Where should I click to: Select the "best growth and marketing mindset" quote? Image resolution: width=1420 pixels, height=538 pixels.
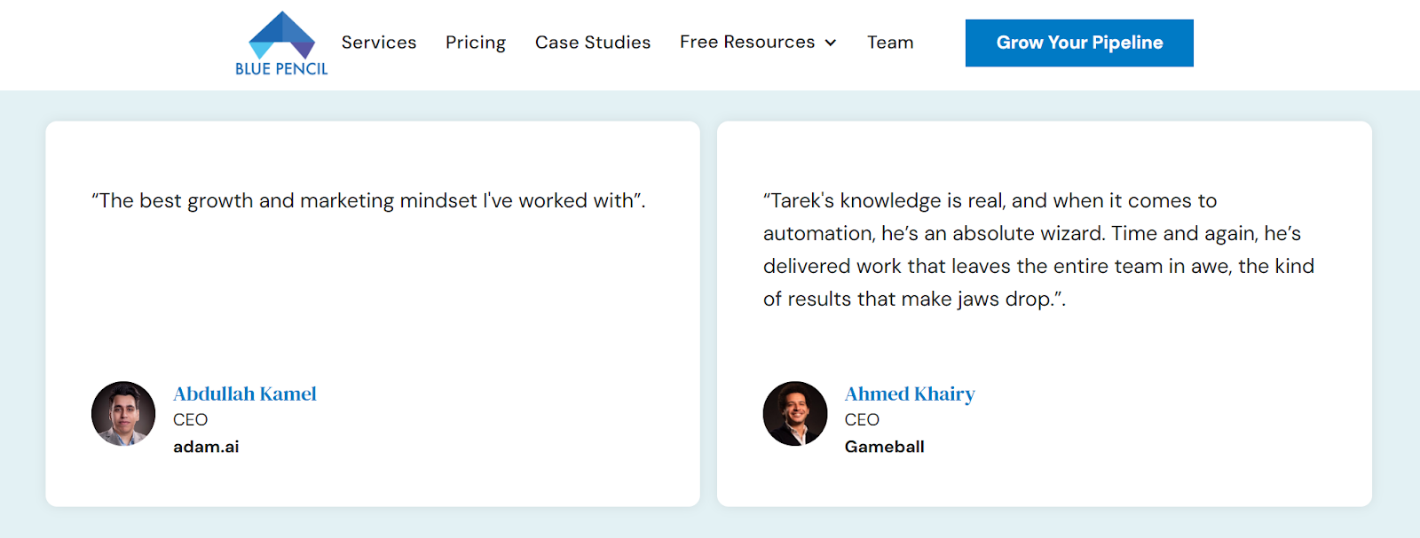[x=368, y=201]
